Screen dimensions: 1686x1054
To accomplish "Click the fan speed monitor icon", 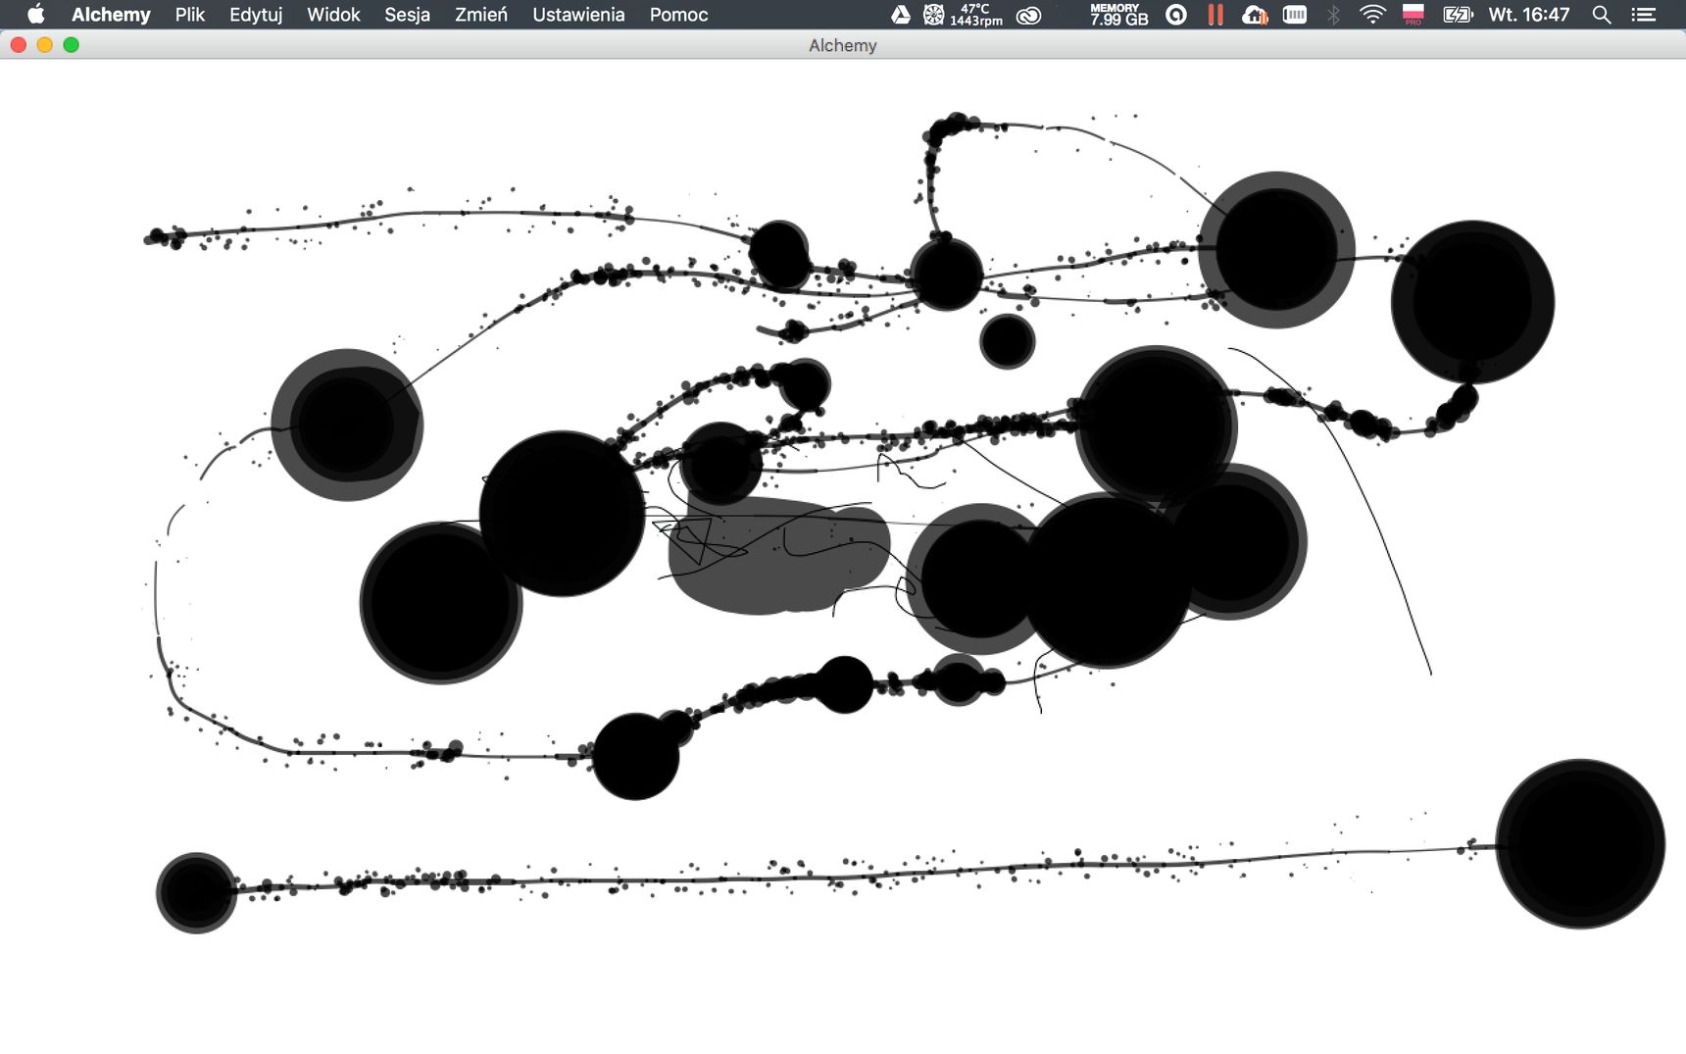I will pos(933,14).
